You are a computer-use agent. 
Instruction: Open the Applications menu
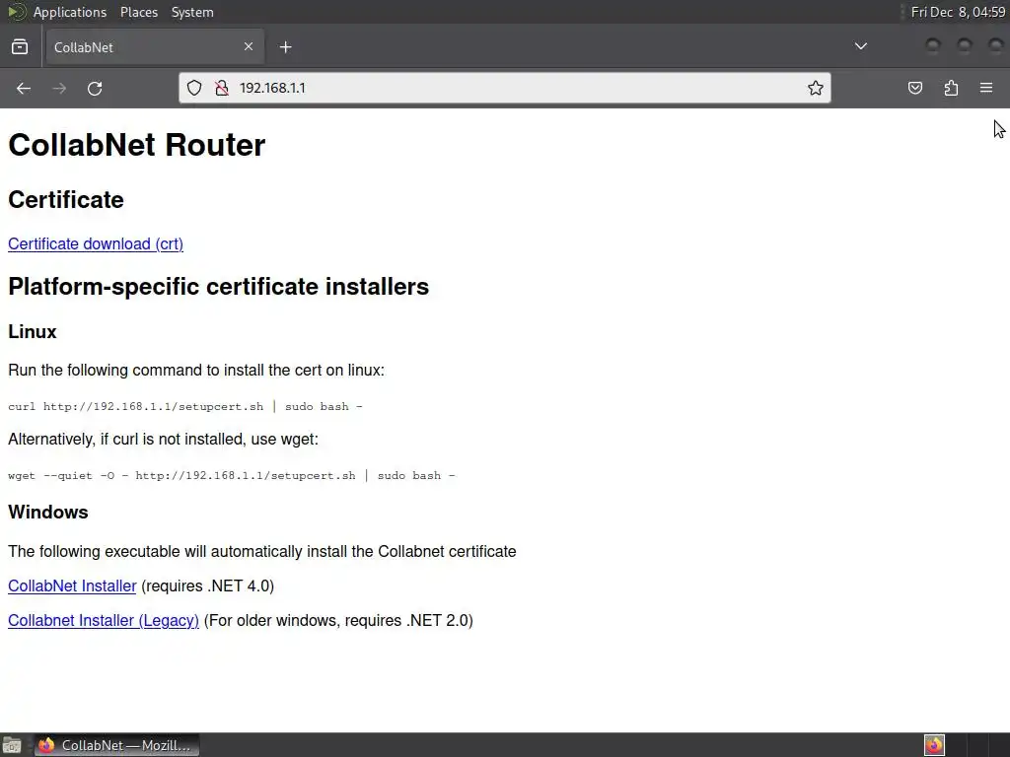click(x=70, y=12)
